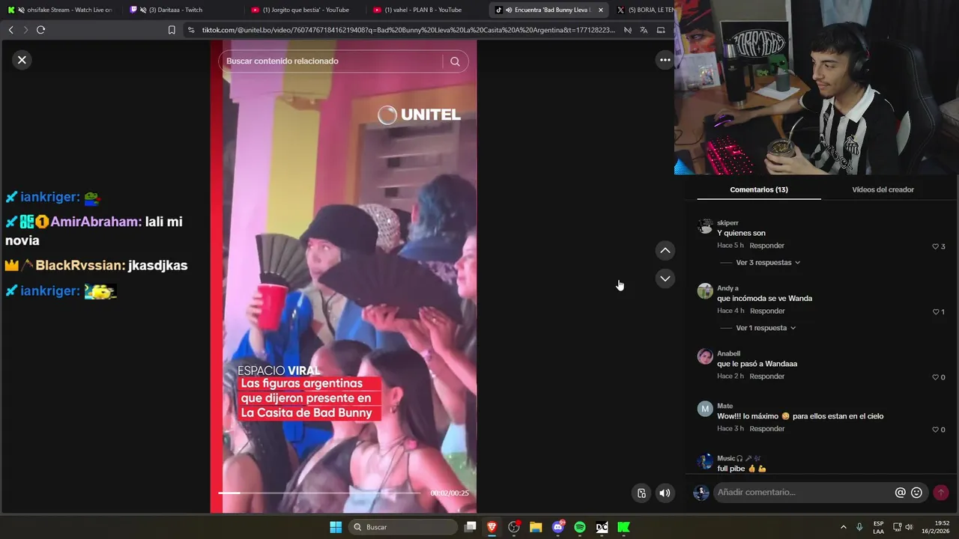Like Mate's comment heart icon

click(935, 430)
